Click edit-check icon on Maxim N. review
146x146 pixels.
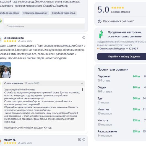pyautogui.click(x=80, y=139)
